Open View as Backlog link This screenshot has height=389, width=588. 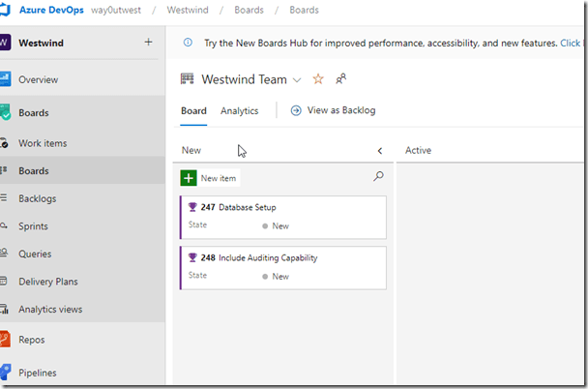point(334,110)
